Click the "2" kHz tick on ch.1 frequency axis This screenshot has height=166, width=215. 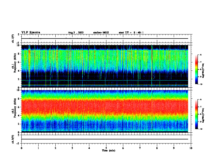[19, 79]
